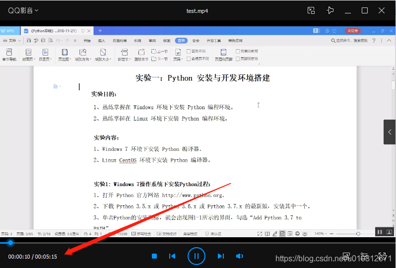The image size is (396, 268).
Task: Skip to the next video
Action: pos(221,256)
